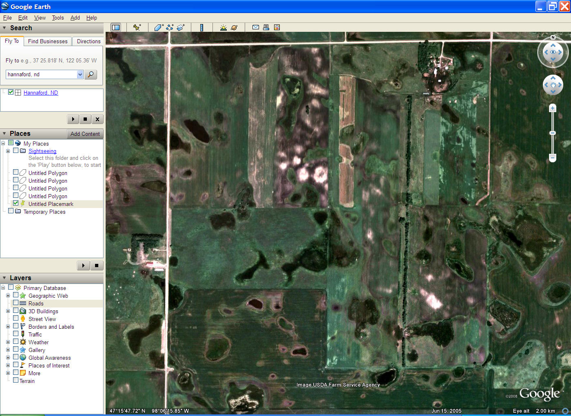Open the Sightseeing folder link

coord(42,151)
